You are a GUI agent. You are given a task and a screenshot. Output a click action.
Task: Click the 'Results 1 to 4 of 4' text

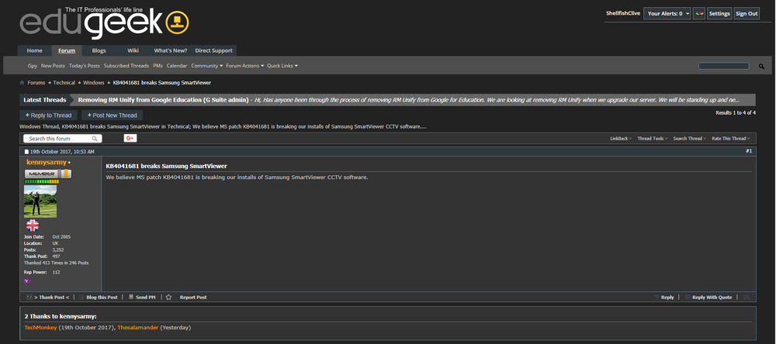coord(736,112)
